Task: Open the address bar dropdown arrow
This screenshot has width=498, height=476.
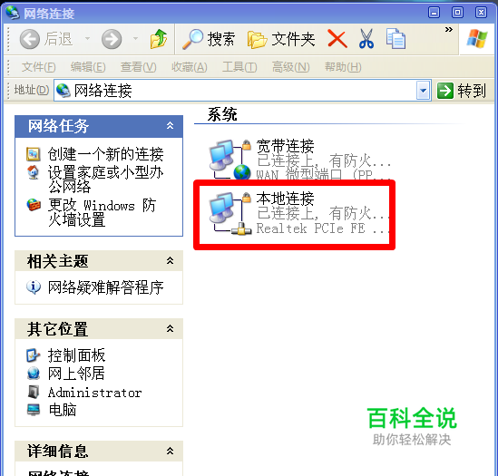Action: point(423,91)
